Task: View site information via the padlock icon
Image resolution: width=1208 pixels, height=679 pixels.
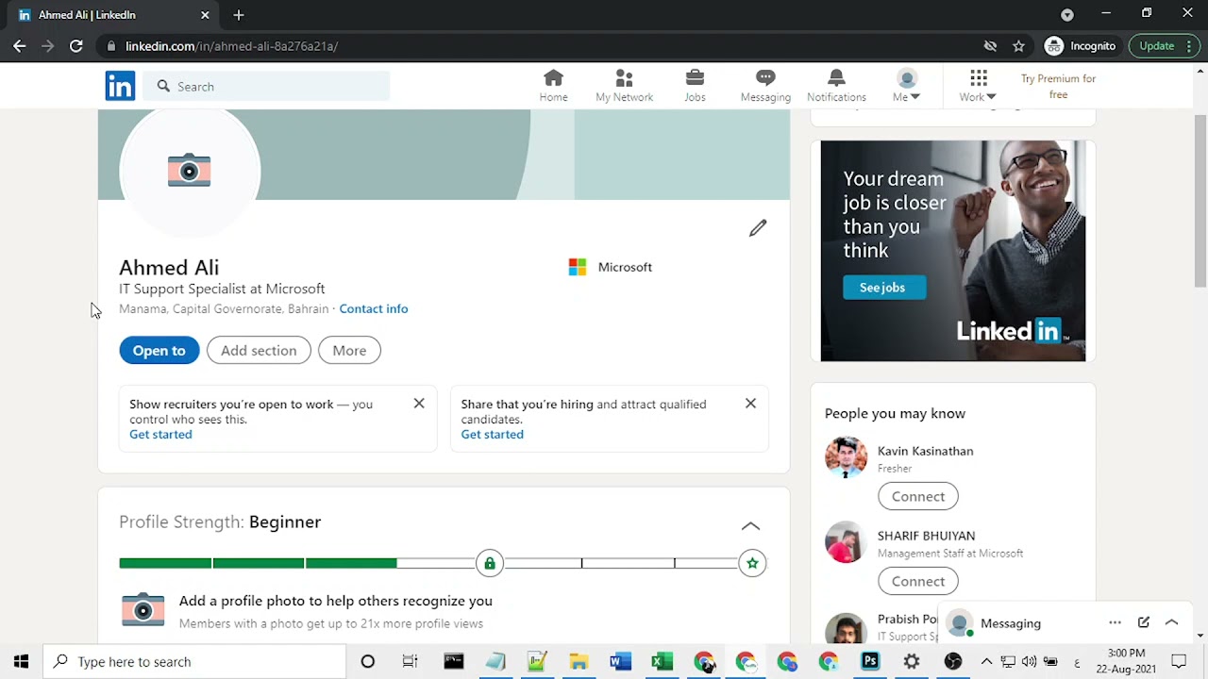Action: 111,45
